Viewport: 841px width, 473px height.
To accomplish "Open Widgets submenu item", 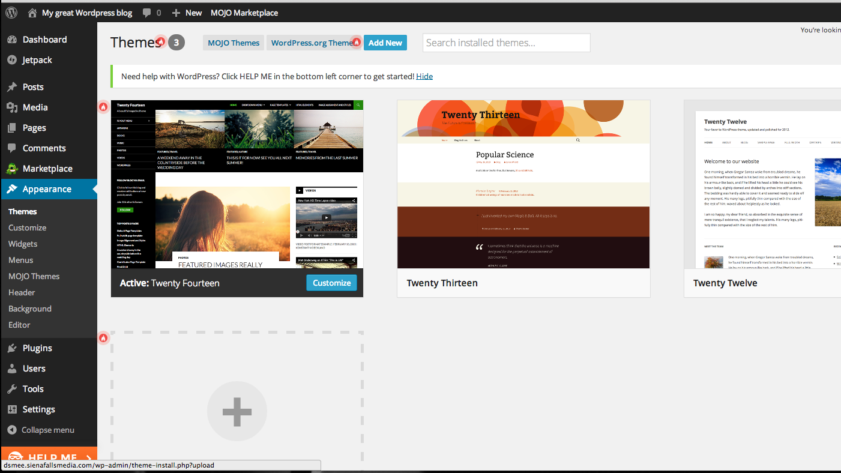I will 23,244.
